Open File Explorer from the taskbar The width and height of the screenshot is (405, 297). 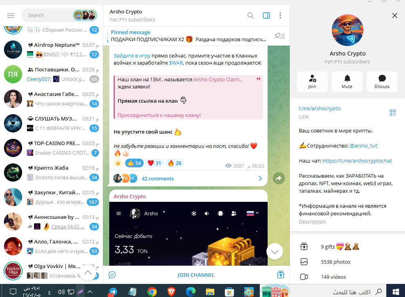(210, 292)
